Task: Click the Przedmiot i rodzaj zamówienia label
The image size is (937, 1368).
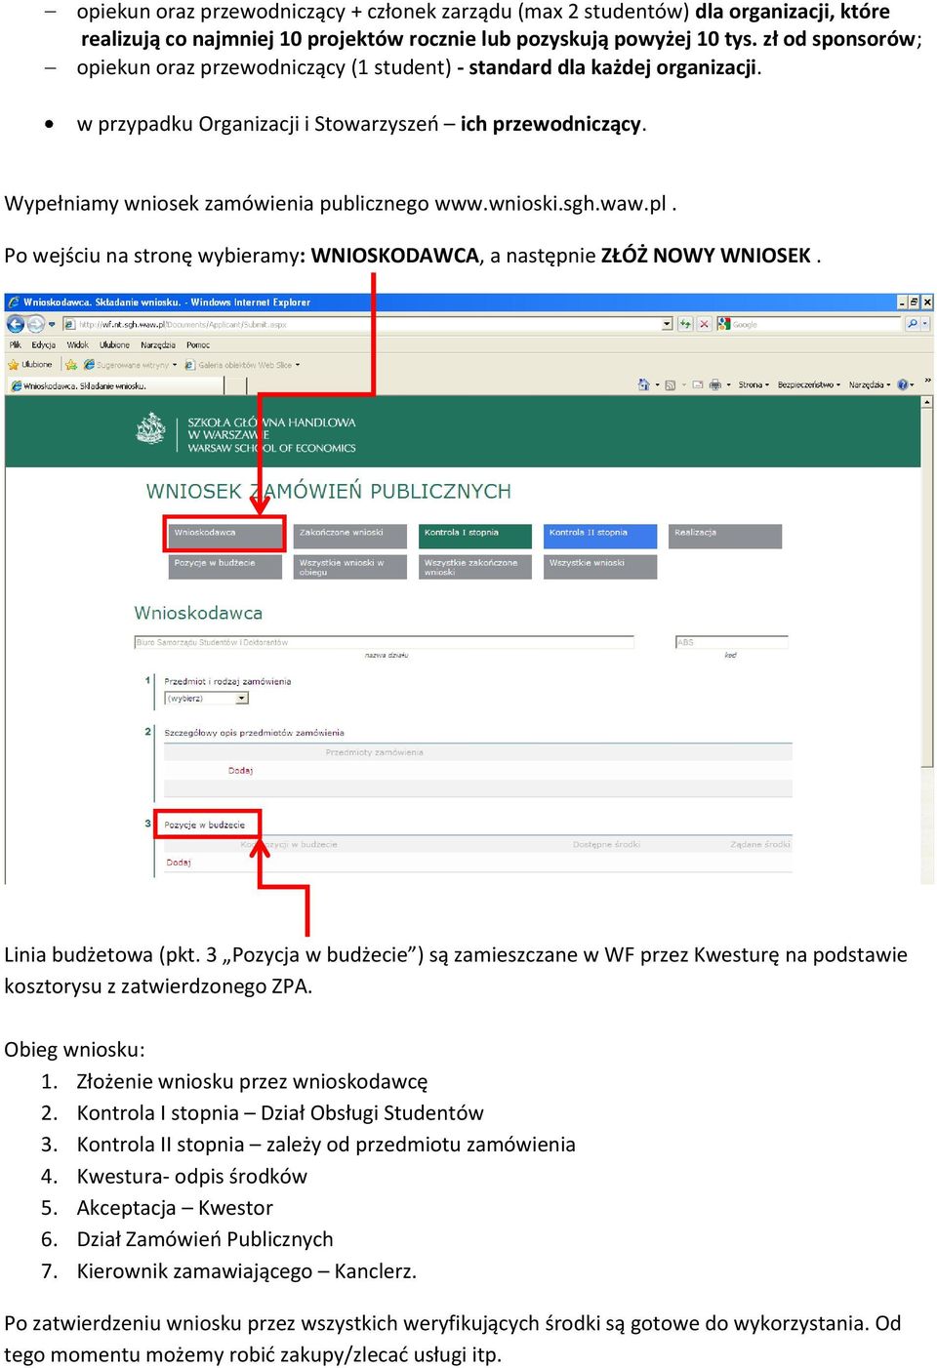Action: pos(227,681)
